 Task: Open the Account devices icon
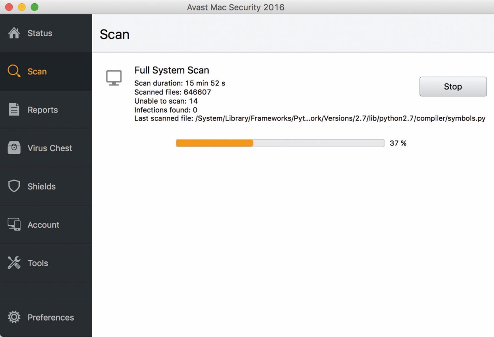coord(14,224)
